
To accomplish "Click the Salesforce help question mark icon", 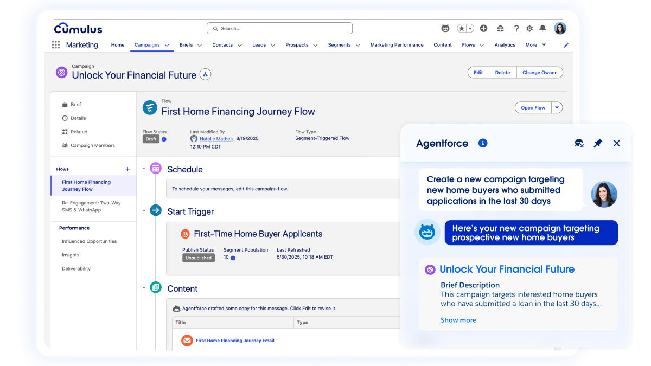I will (516, 28).
